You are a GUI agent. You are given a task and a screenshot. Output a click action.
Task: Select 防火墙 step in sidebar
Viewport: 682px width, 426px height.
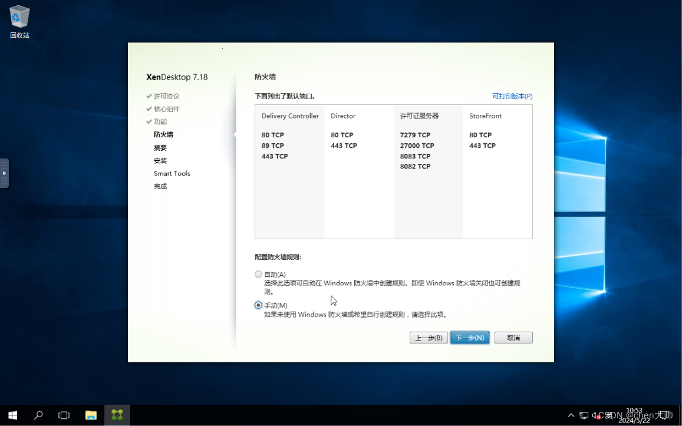[x=163, y=134]
